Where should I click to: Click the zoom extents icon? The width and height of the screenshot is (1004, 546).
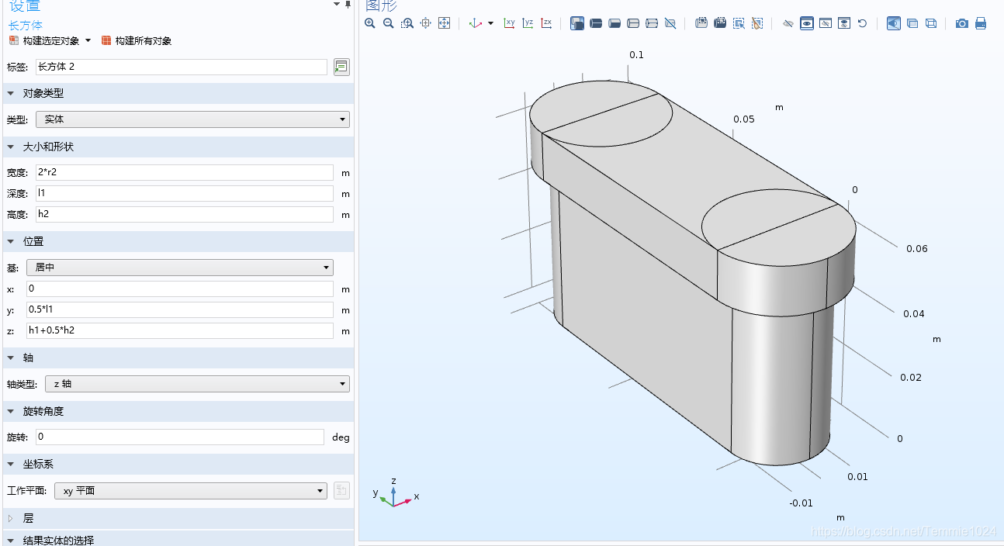pos(445,23)
